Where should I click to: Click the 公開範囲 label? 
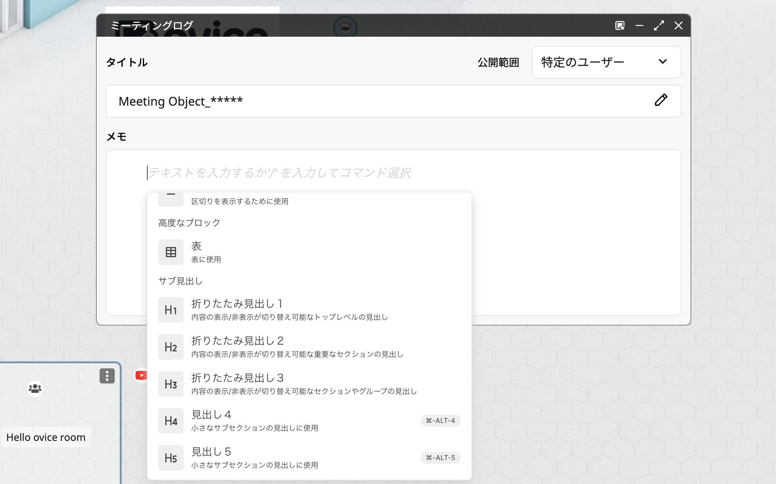[x=498, y=62]
